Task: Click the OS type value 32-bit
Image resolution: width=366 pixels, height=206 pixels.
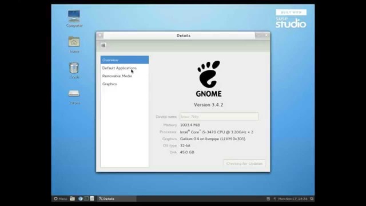Action: 185,145
